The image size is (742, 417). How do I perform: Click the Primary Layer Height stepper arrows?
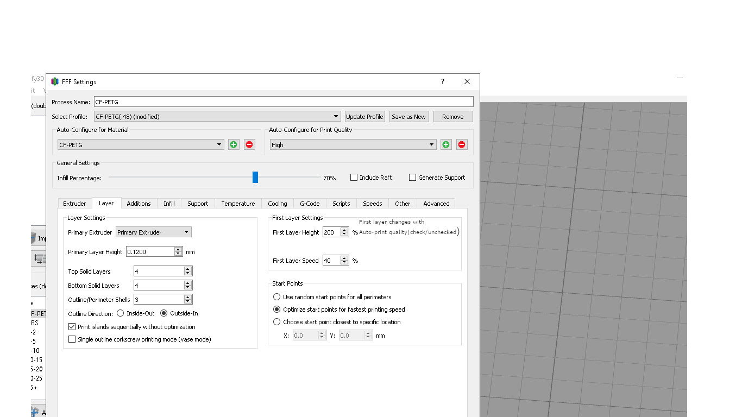[178, 251]
